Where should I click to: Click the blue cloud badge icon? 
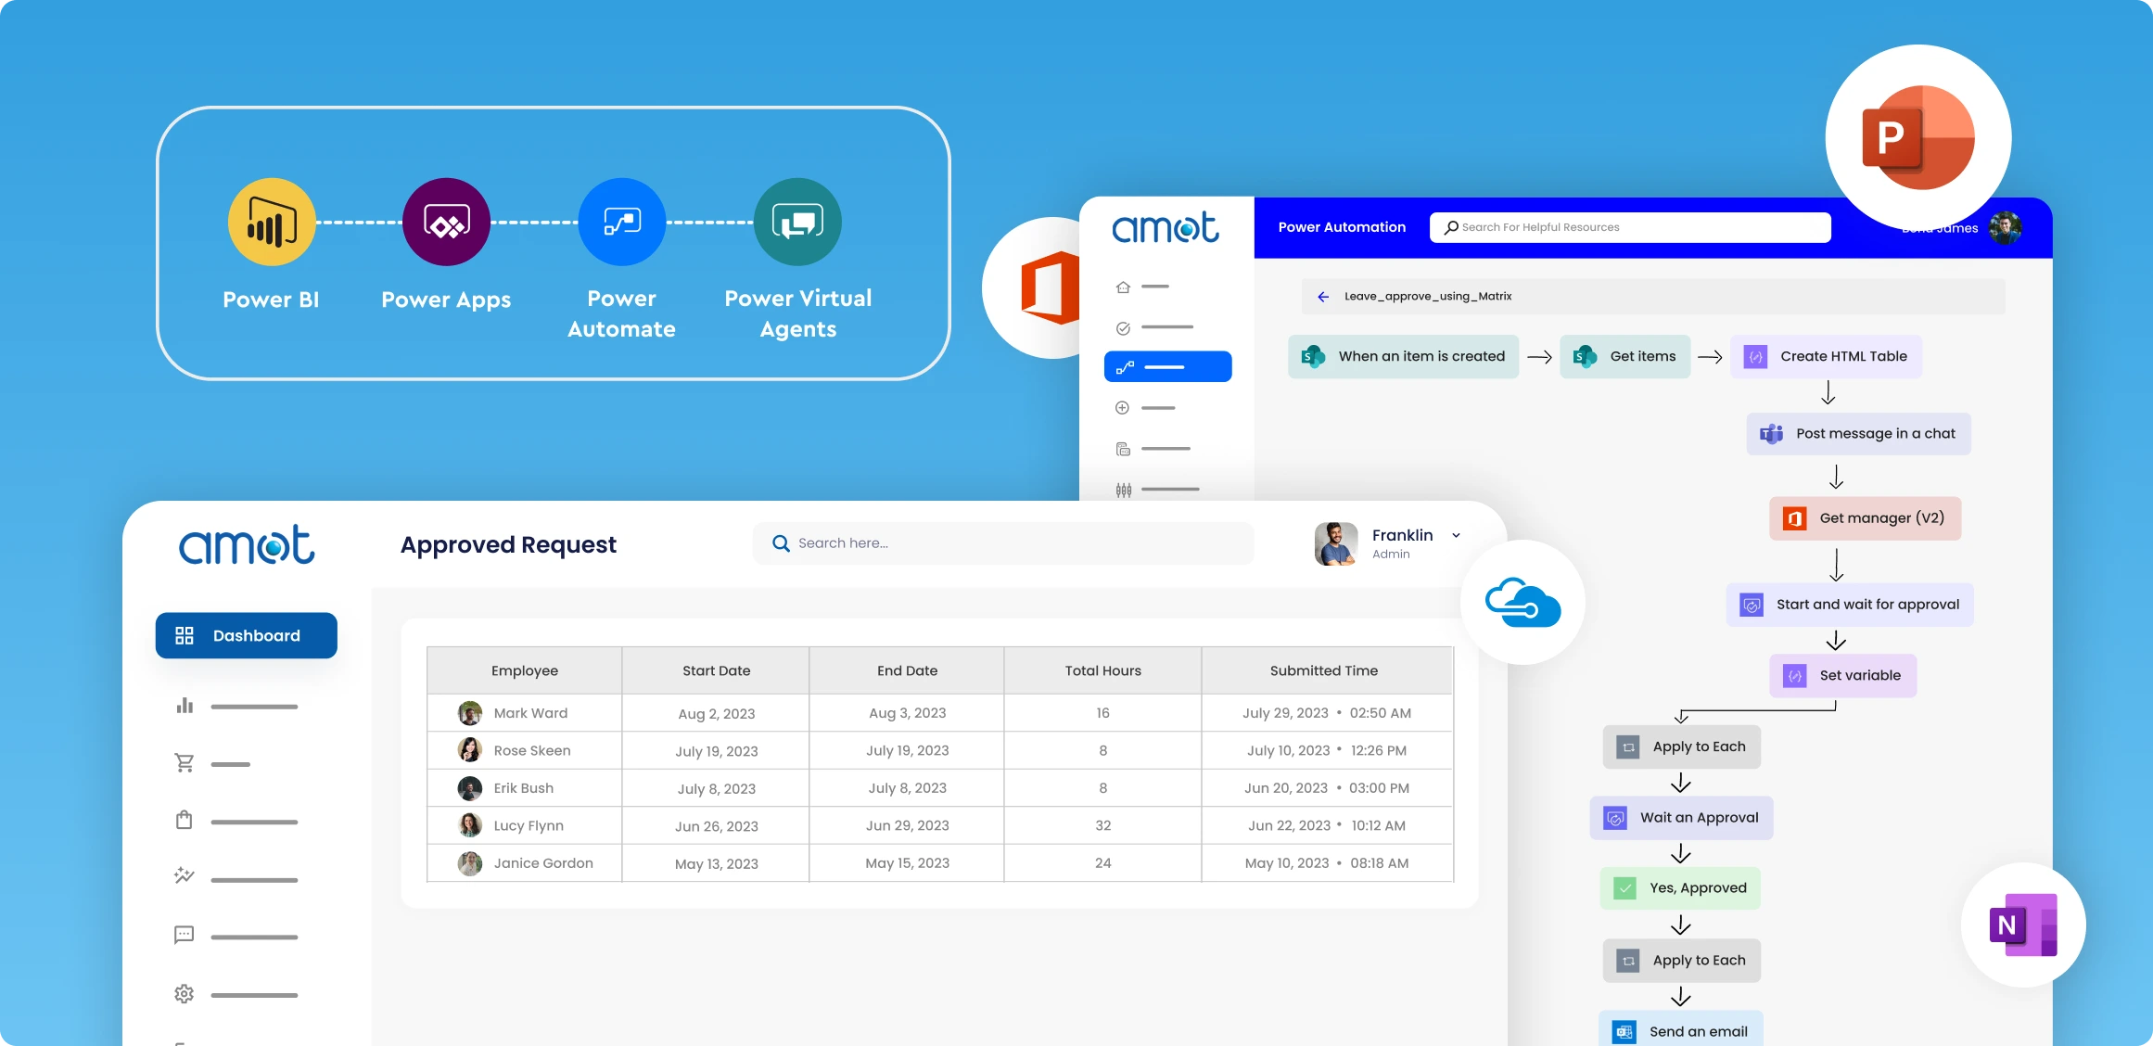(x=1522, y=603)
